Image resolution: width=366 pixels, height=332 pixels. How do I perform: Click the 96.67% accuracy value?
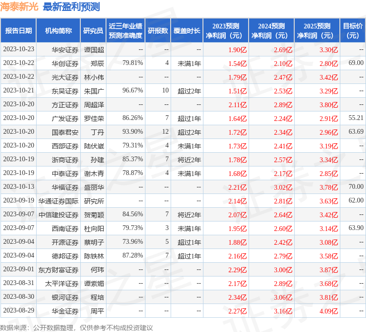[x=133, y=91]
